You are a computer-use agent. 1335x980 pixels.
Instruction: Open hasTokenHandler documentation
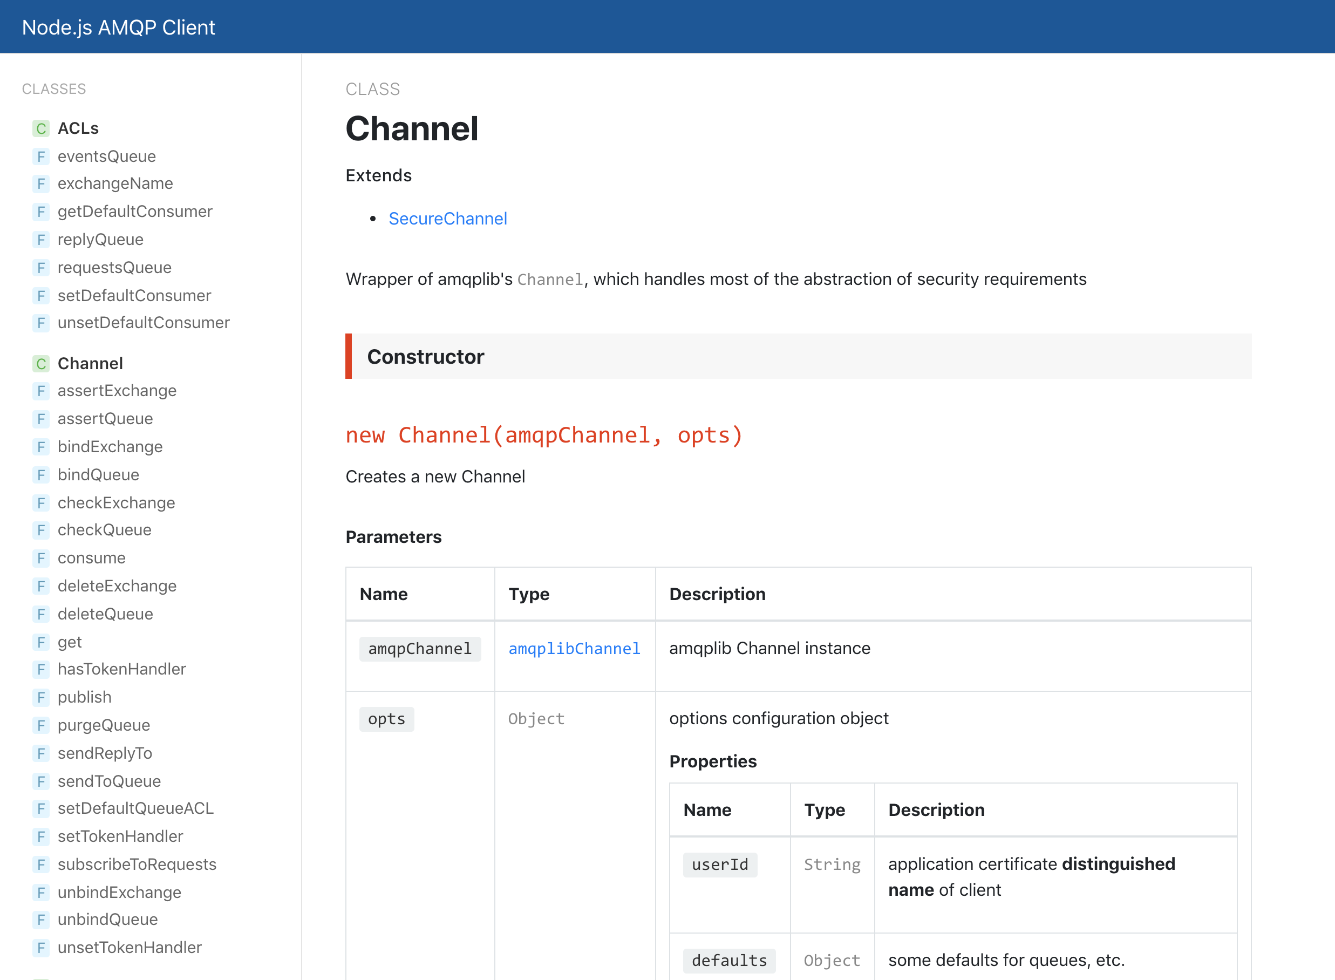121,669
